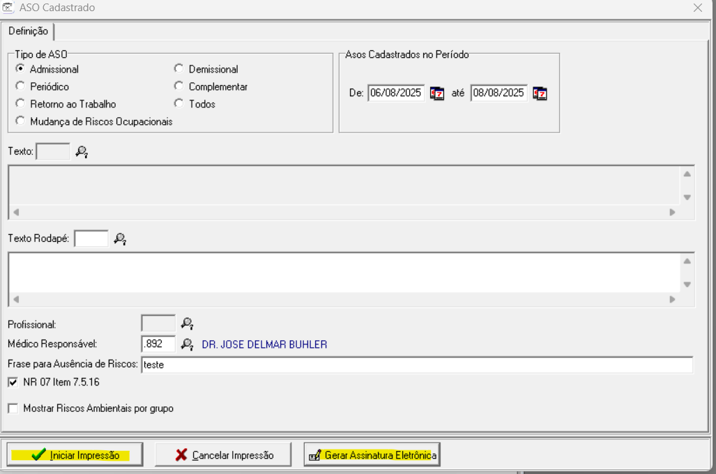Choose the Demissional radio option
The image size is (716, 474).
179,69
